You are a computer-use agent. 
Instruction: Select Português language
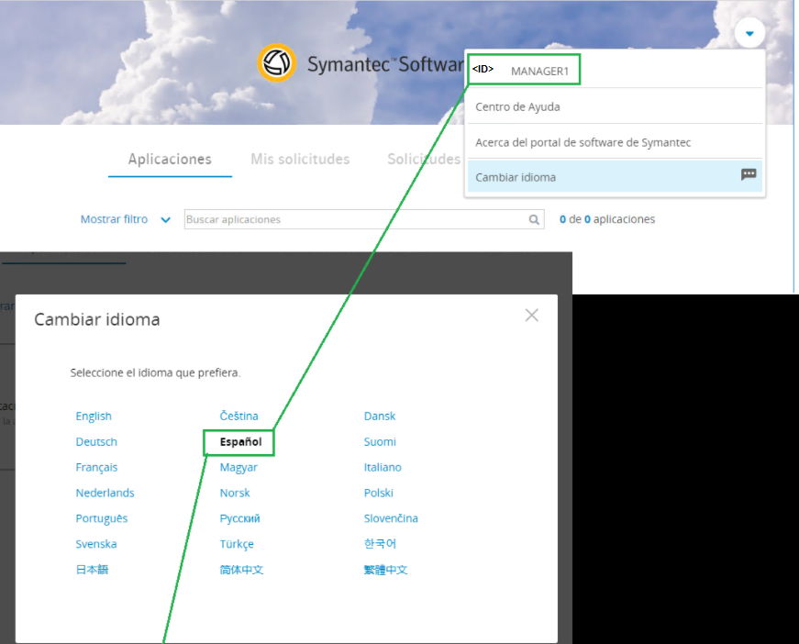pyautogui.click(x=102, y=518)
